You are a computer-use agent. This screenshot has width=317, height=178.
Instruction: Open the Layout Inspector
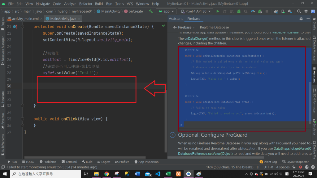[295, 162]
